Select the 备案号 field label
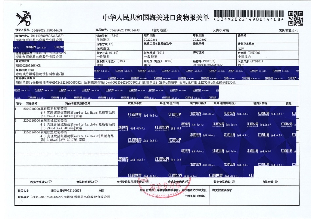 coord(242,35)
